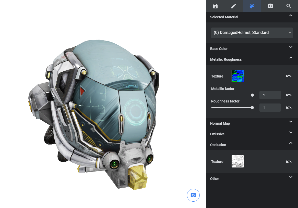Reset the Occlusion texture via undo arrow
The width and height of the screenshot is (298, 208).
point(289,161)
